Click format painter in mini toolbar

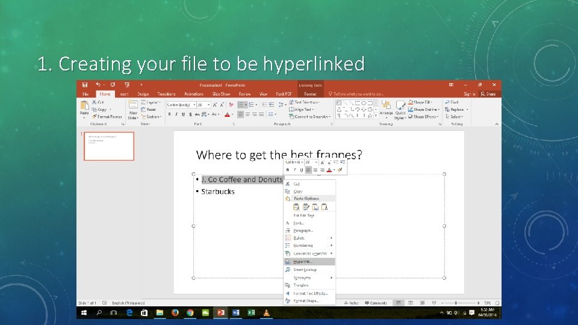click(340, 170)
